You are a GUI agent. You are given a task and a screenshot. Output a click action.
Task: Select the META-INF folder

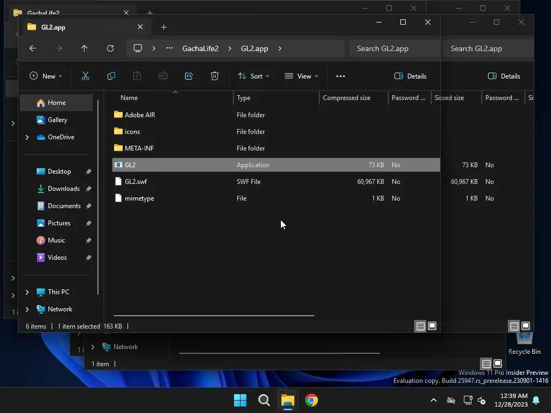pyautogui.click(x=276, y=148)
